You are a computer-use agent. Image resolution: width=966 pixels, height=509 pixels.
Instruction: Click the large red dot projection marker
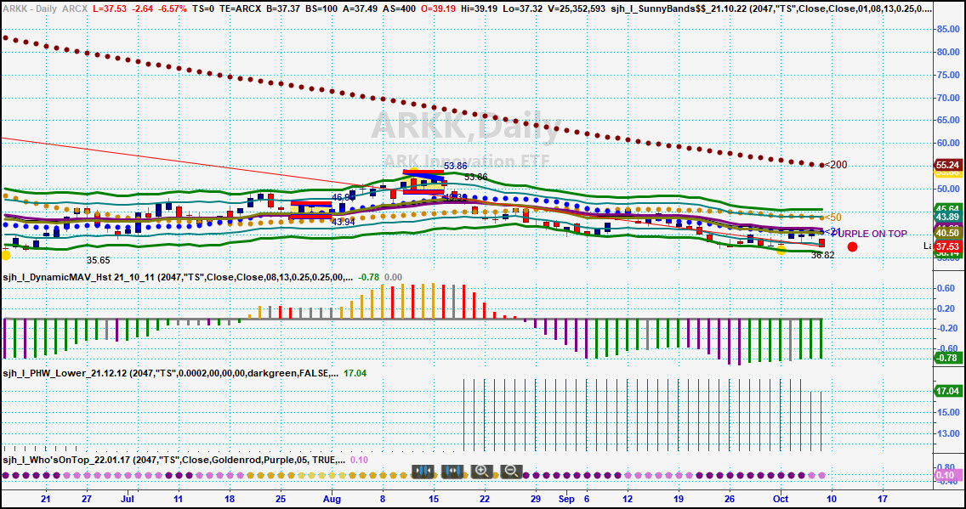click(853, 246)
